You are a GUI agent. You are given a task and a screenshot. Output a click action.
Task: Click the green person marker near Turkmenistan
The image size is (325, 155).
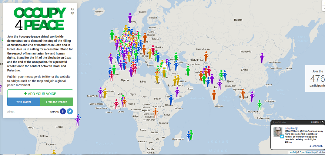coord(188,71)
